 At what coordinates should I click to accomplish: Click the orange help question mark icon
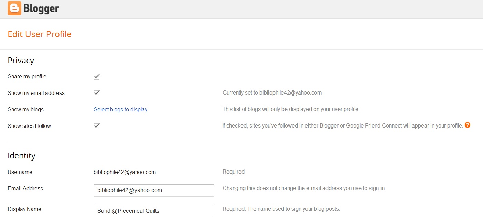[x=467, y=125]
